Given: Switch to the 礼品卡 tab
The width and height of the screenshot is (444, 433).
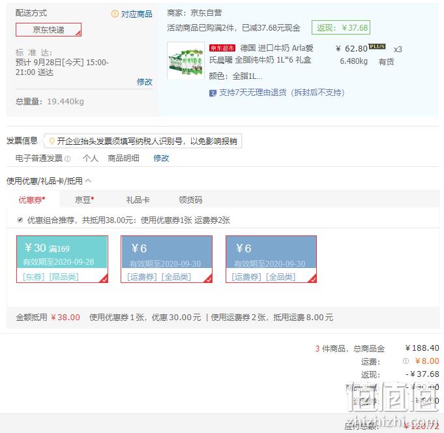Looking at the screenshot, I should pyautogui.click(x=138, y=200).
